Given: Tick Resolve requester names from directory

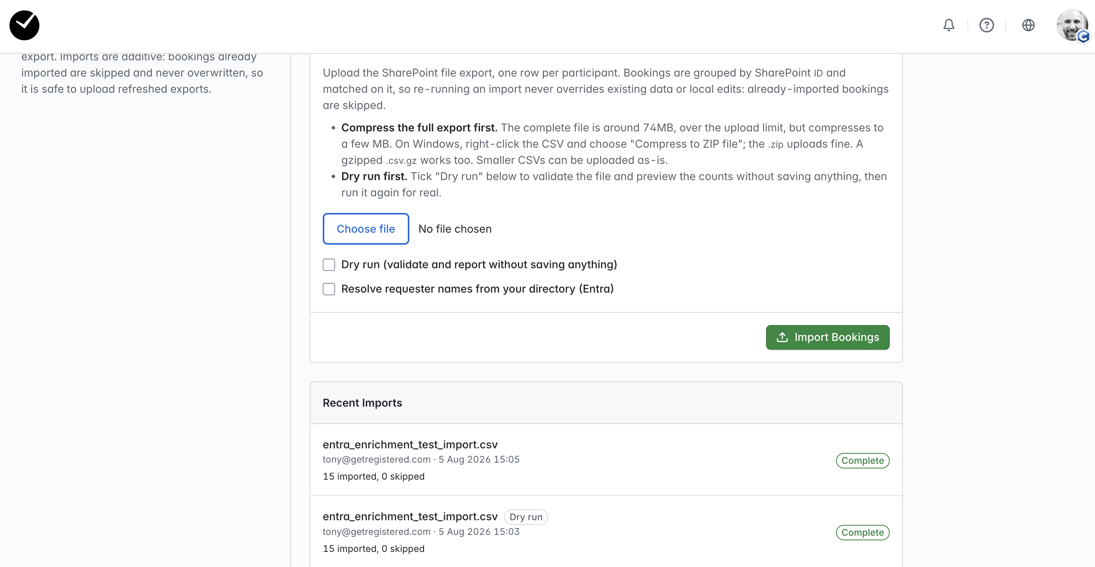Looking at the screenshot, I should point(329,289).
